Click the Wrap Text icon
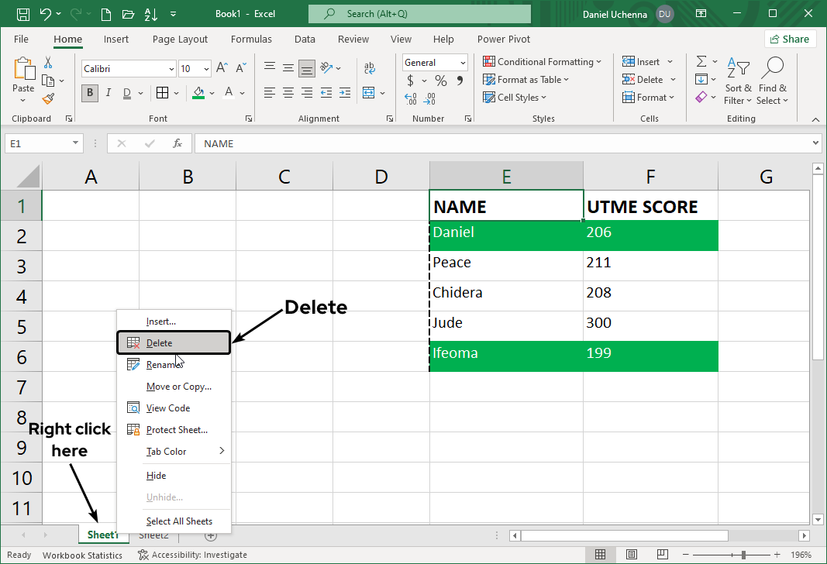 click(370, 68)
